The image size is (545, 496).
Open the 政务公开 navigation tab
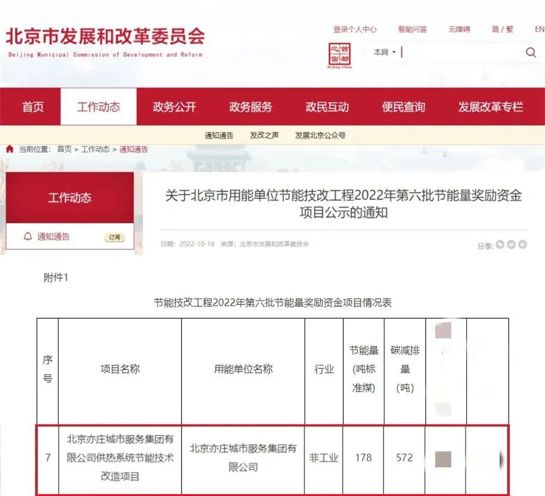pyautogui.click(x=174, y=107)
